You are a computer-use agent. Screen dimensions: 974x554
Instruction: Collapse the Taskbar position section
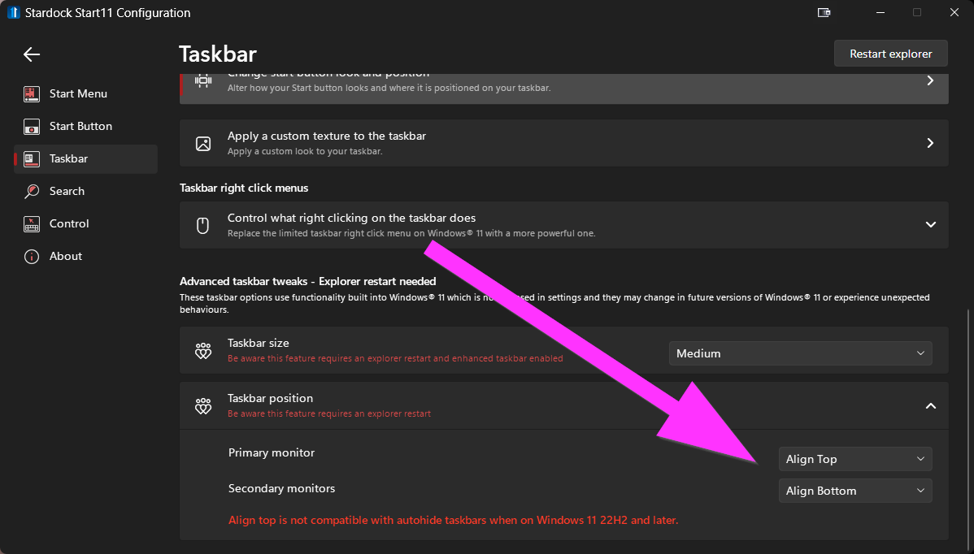click(931, 405)
